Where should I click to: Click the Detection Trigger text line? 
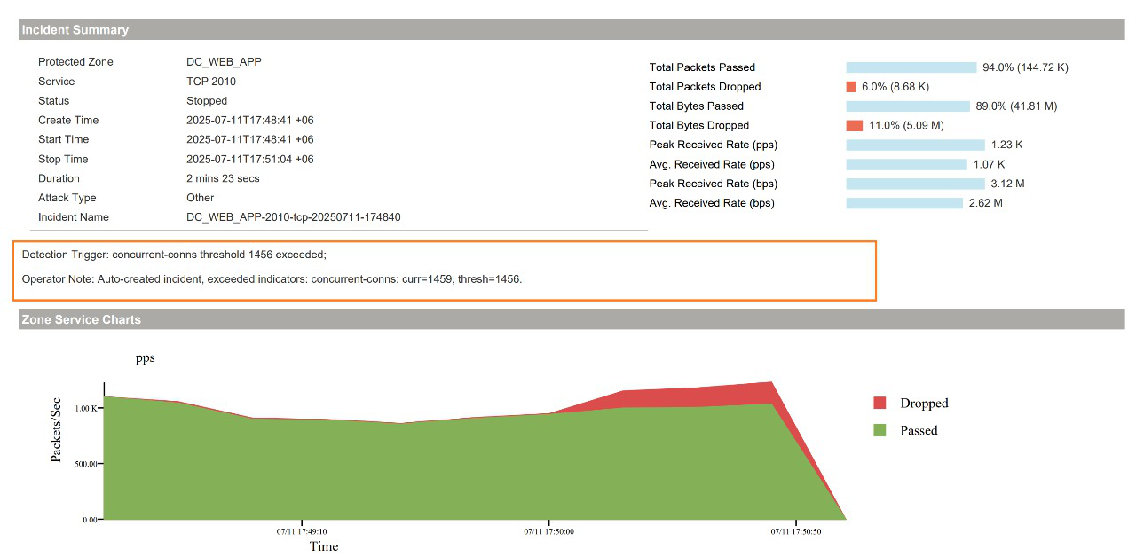(x=174, y=255)
